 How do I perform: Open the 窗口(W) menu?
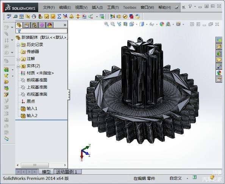pyautogui.click(x=147, y=7)
